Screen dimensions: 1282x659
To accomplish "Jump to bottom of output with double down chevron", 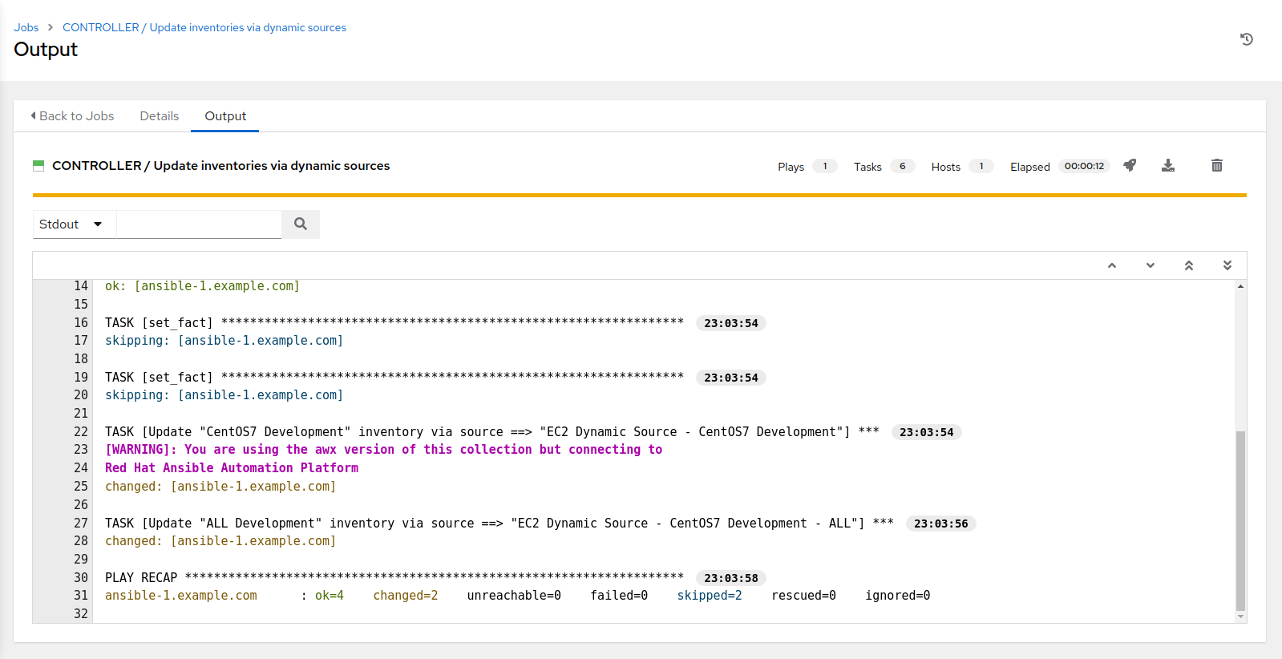I will tap(1227, 265).
